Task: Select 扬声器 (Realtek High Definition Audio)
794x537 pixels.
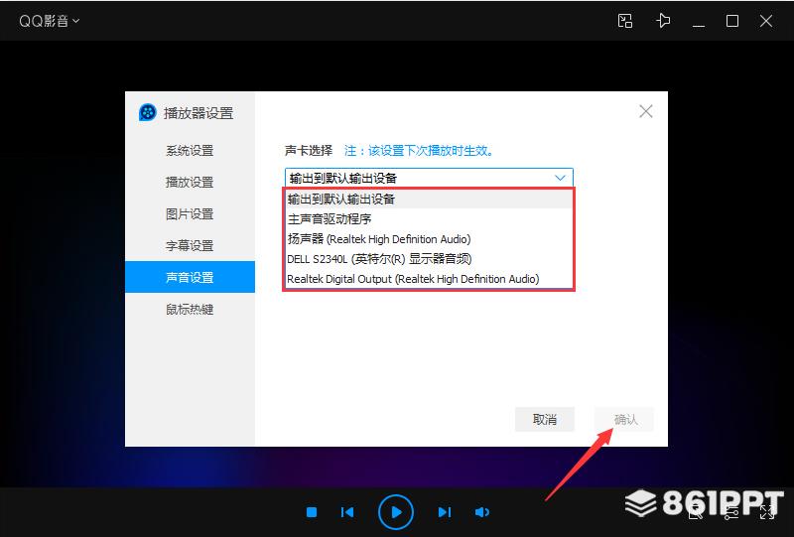Action: pos(429,239)
